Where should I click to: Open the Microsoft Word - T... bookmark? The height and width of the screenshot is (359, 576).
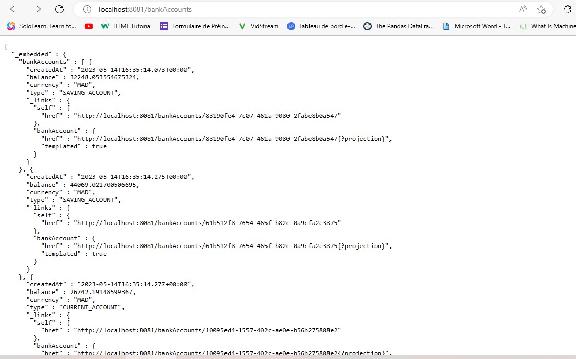click(482, 26)
